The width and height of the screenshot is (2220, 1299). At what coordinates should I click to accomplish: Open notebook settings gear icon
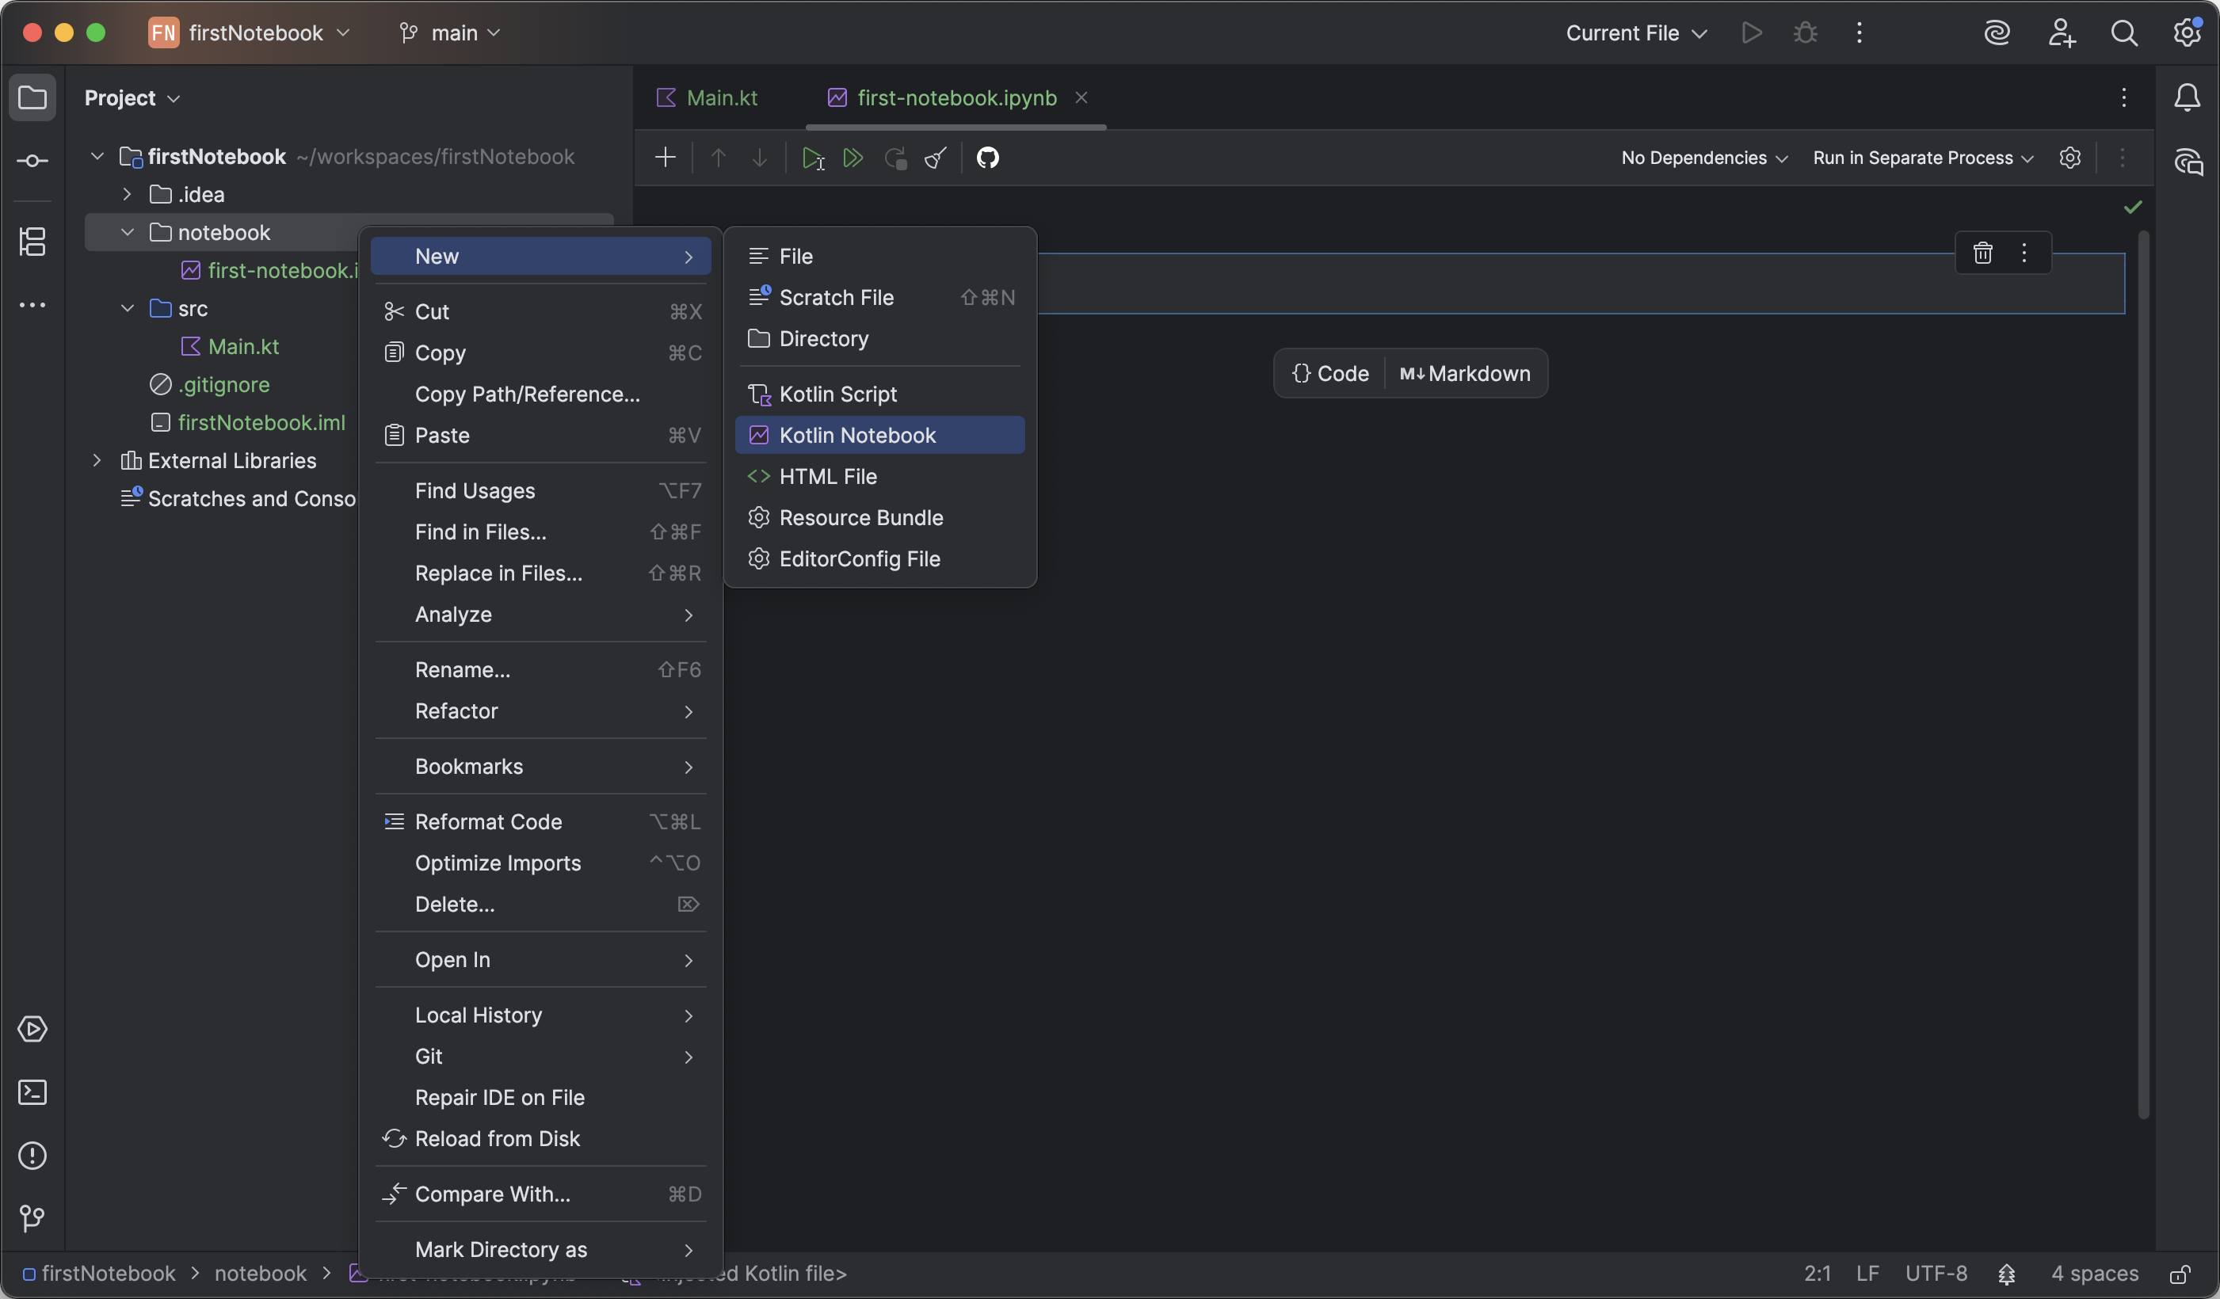pyautogui.click(x=2070, y=158)
